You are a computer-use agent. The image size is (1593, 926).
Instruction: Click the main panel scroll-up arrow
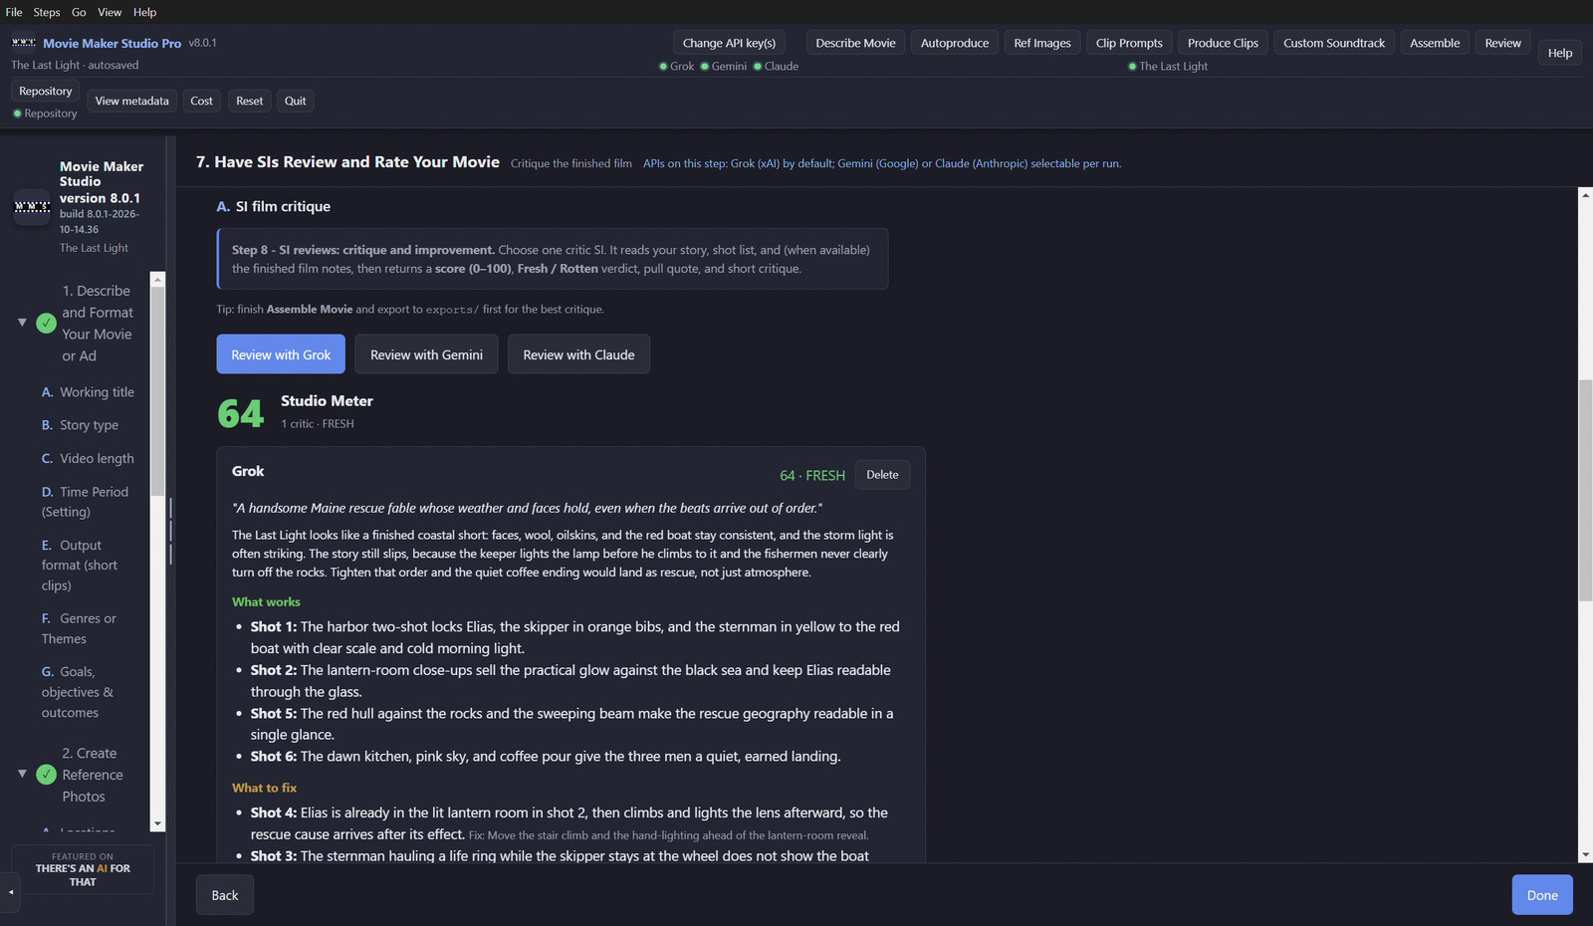1585,195
